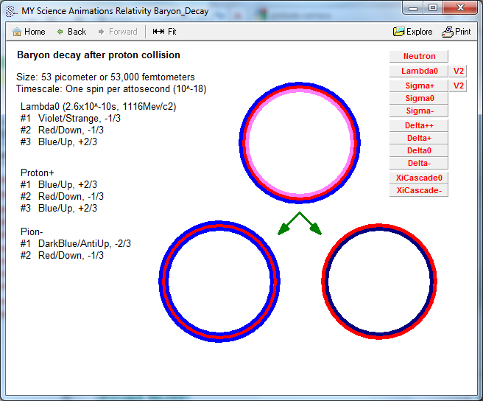Open Explore from the toolbar
This screenshot has width=483, height=401.
pyautogui.click(x=399, y=32)
